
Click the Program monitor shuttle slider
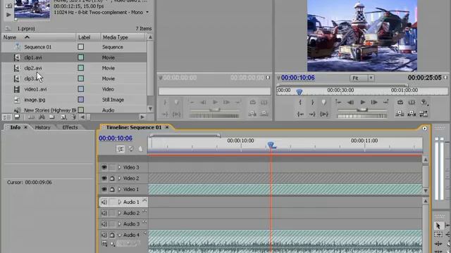pos(362,110)
